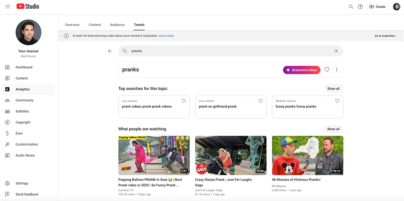Save the pranks topic with heart
This screenshot has width=404, height=201.
click(327, 70)
